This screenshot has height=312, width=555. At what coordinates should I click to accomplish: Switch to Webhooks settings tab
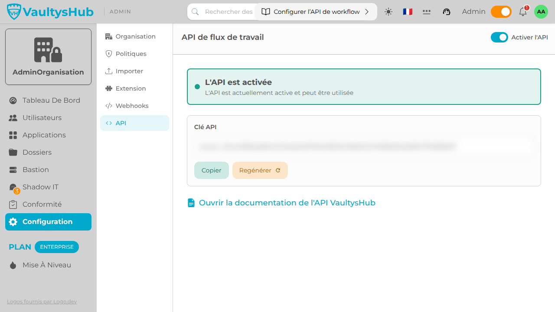click(134, 106)
